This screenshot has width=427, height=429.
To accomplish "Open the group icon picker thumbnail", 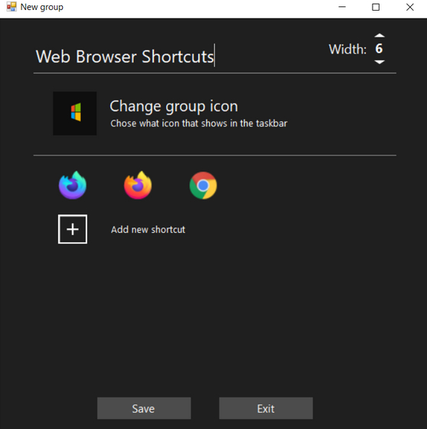I will click(75, 113).
